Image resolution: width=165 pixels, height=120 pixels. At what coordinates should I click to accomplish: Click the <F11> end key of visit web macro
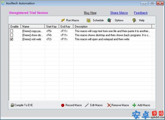64,39
